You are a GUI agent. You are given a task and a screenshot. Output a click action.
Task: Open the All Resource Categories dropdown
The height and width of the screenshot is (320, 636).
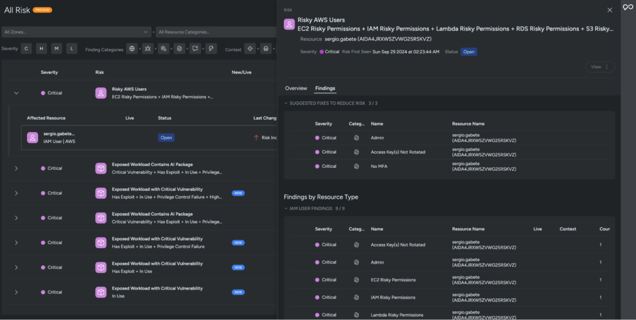[216, 32]
